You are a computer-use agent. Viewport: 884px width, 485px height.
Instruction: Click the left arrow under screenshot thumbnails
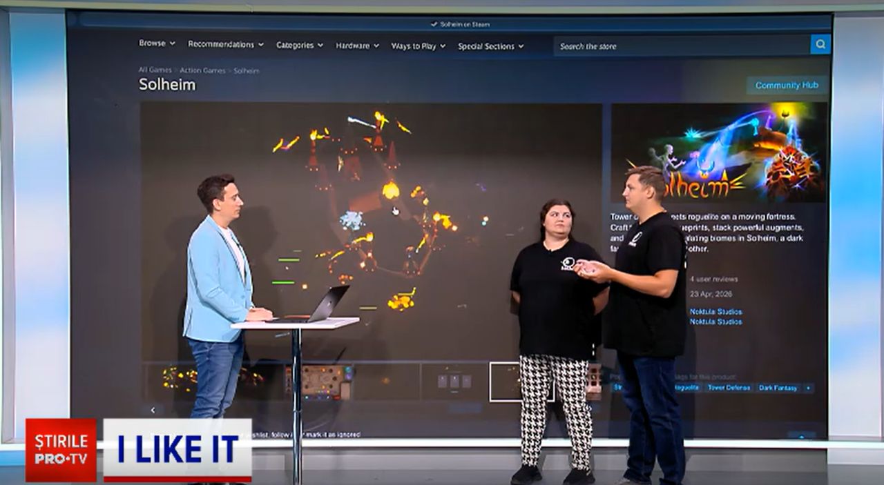click(153, 410)
